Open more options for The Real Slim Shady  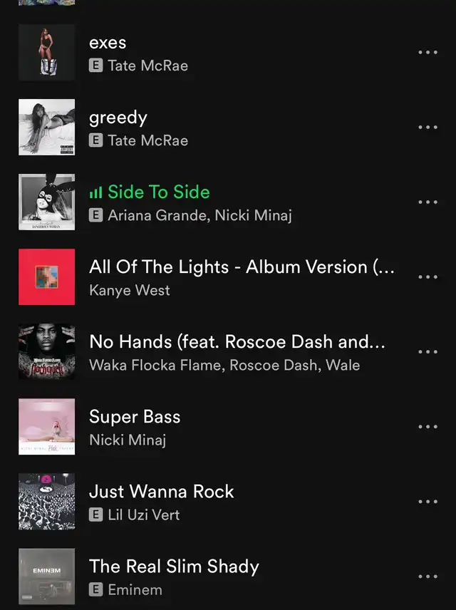tap(427, 577)
